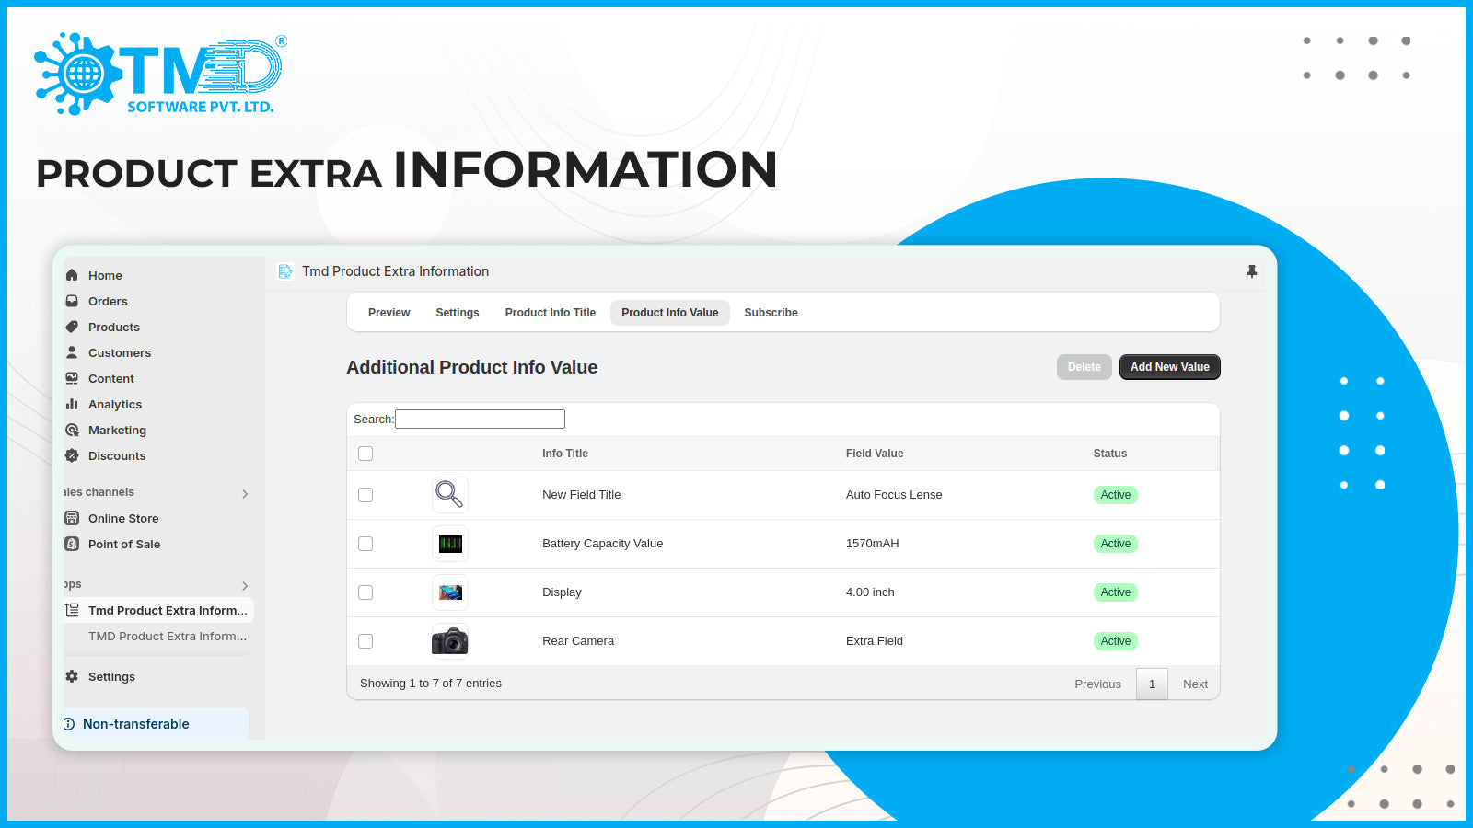Click the Search input field
Image resolution: width=1473 pixels, height=828 pixels.
point(480,420)
